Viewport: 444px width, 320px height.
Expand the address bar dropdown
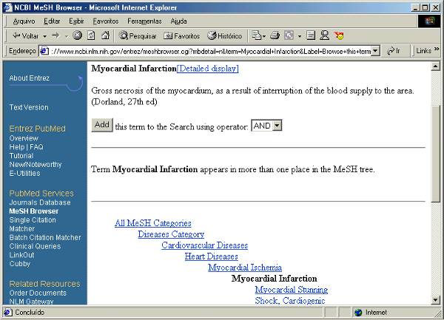[x=375, y=51]
